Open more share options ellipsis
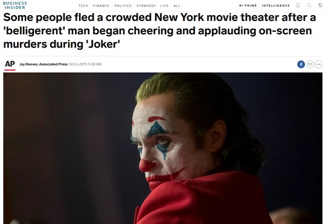This screenshot has height=224, width=326. point(319,64)
